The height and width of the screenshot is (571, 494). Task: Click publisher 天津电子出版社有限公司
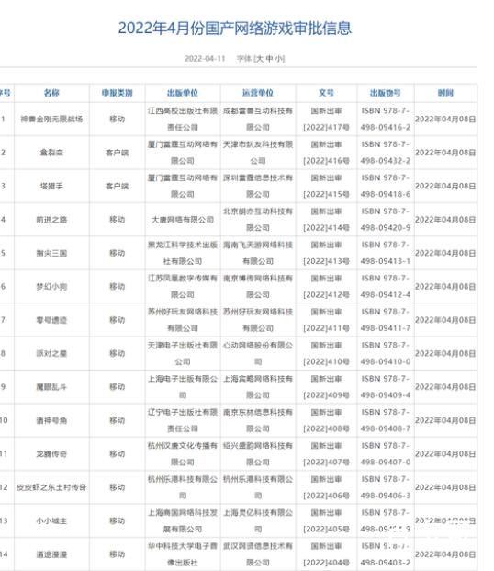click(x=183, y=353)
